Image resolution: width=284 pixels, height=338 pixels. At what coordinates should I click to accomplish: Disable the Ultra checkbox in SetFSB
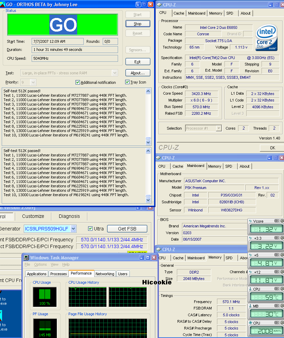point(90,228)
